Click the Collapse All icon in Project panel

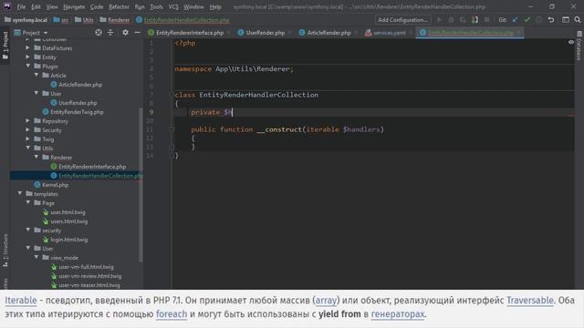(110, 33)
